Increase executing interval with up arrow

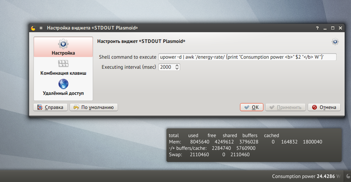click(x=177, y=65)
